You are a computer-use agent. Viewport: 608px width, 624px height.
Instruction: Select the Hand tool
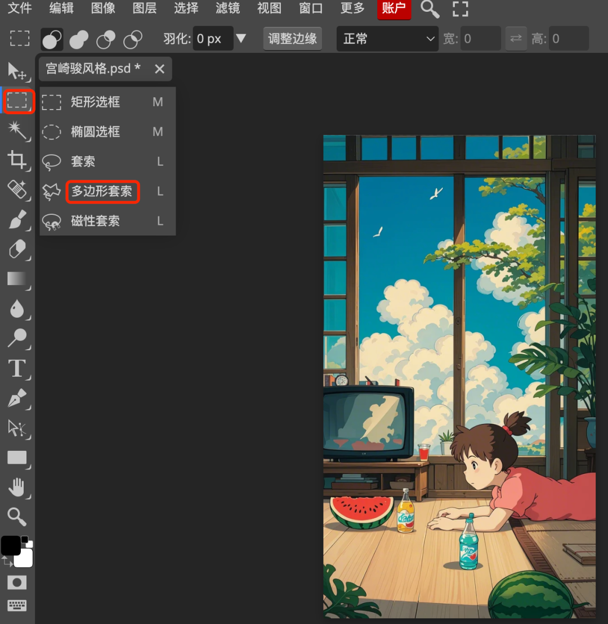tap(17, 487)
